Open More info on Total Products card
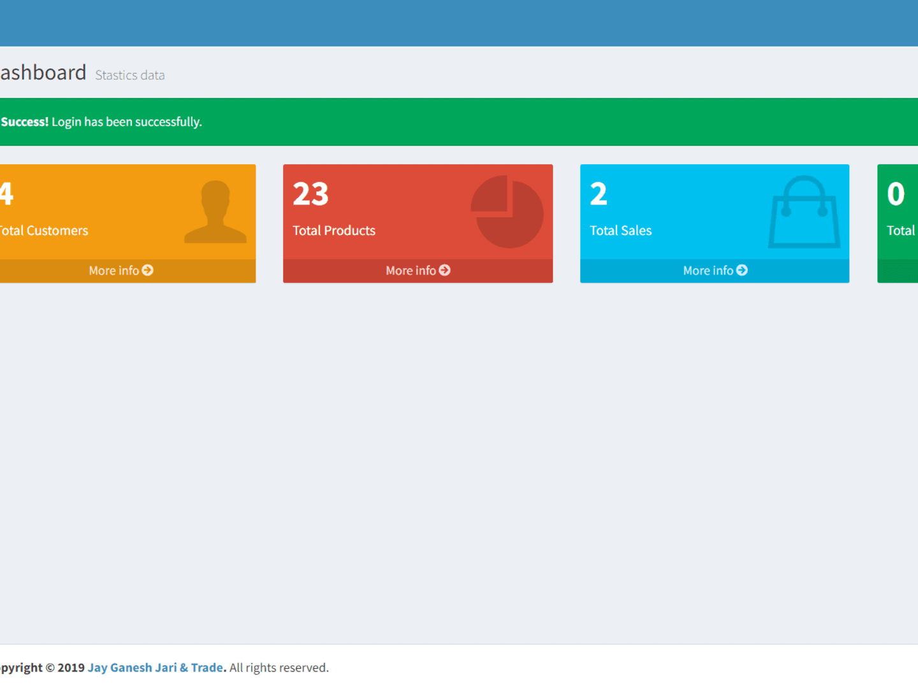The height and width of the screenshot is (688, 918). point(418,271)
